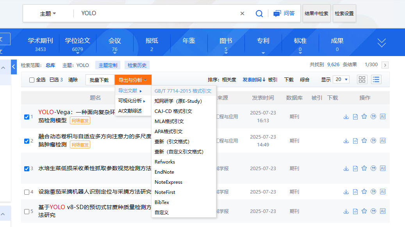
Task: Open the 主题 search field dropdown
Action: pyautogui.click(x=46, y=13)
